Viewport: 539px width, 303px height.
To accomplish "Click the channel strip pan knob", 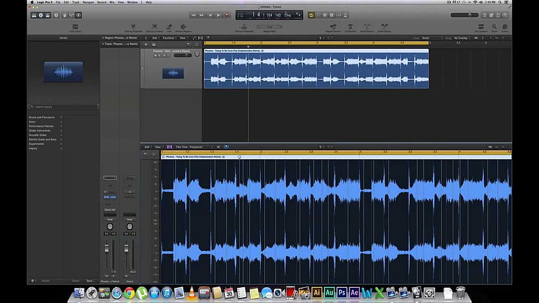I will point(110,227).
